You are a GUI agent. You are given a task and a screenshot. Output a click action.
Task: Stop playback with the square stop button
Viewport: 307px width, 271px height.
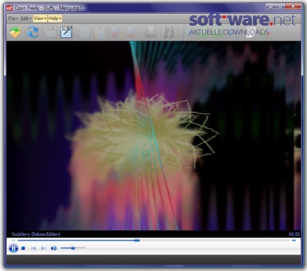(x=23, y=248)
